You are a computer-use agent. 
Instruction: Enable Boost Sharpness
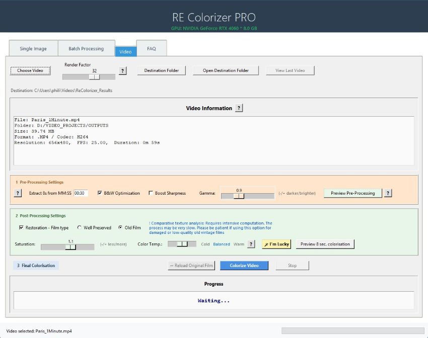click(x=151, y=193)
